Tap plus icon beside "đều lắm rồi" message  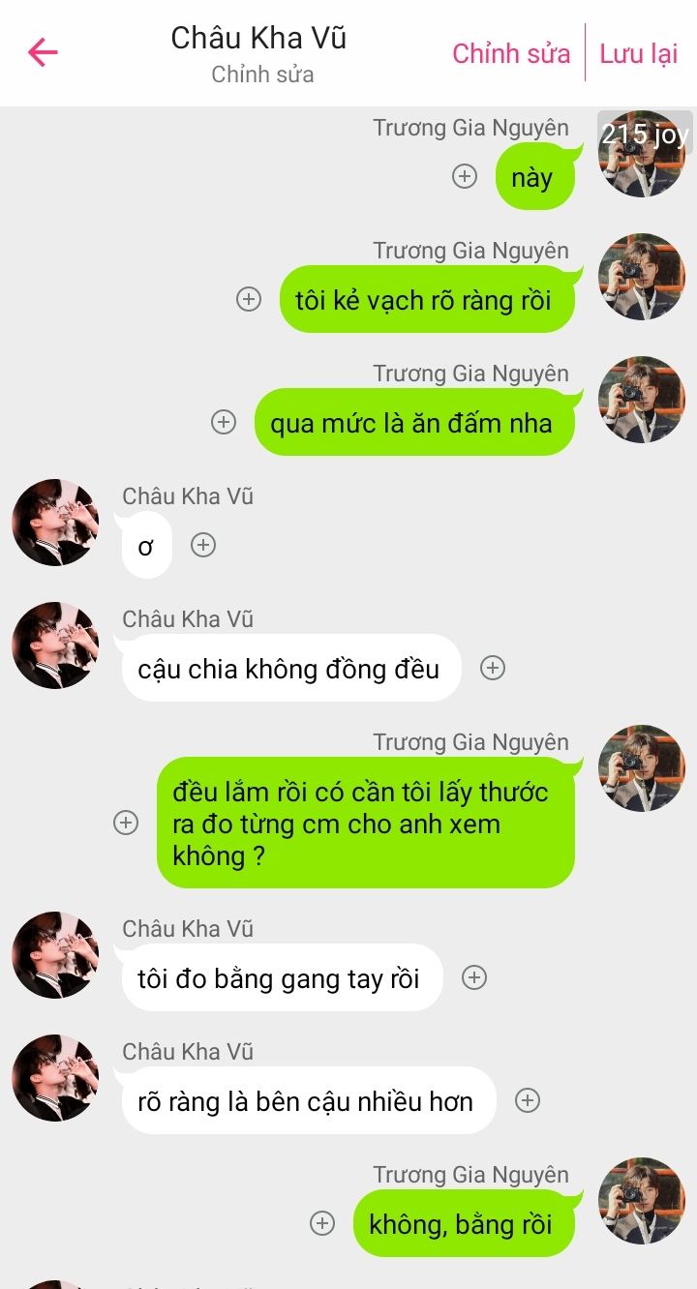(x=126, y=823)
